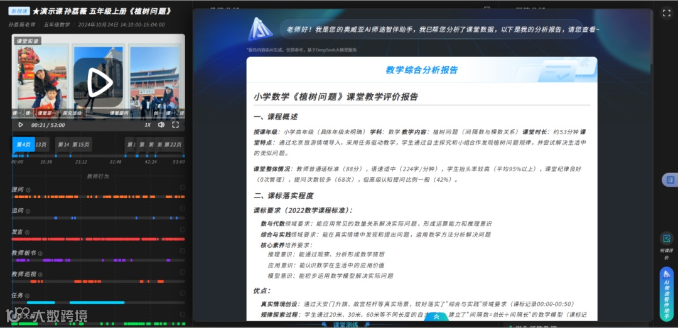This screenshot has height=328, width=678.
Task: Select the 第15页 slide marker
Action: pyautogui.click(x=81, y=144)
